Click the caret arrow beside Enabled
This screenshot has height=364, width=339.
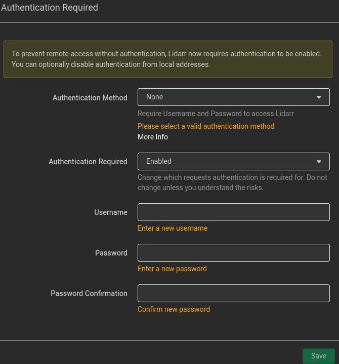319,162
